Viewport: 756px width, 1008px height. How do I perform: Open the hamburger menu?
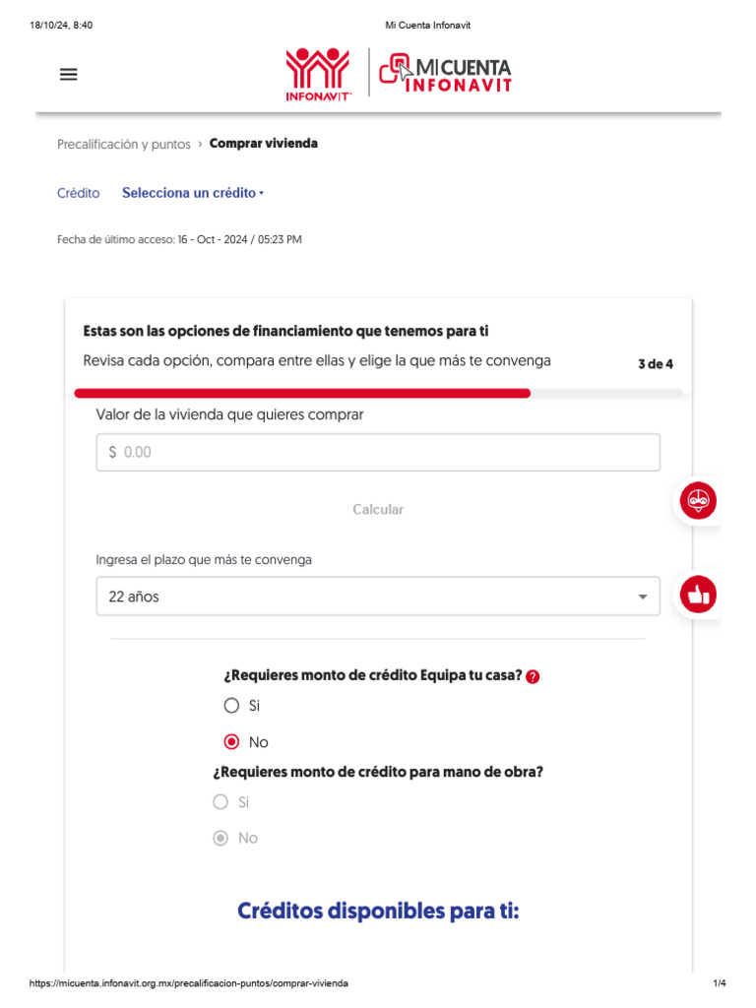[x=69, y=74]
